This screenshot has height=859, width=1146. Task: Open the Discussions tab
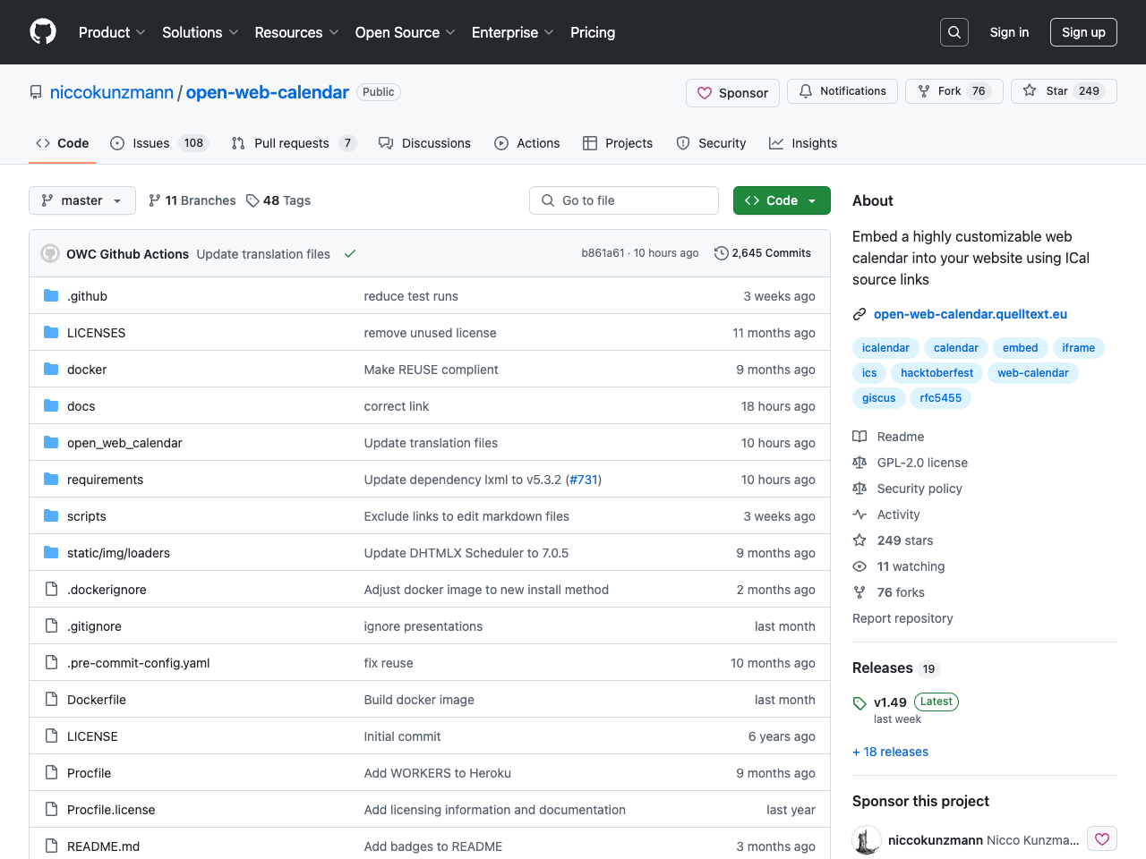[424, 143]
